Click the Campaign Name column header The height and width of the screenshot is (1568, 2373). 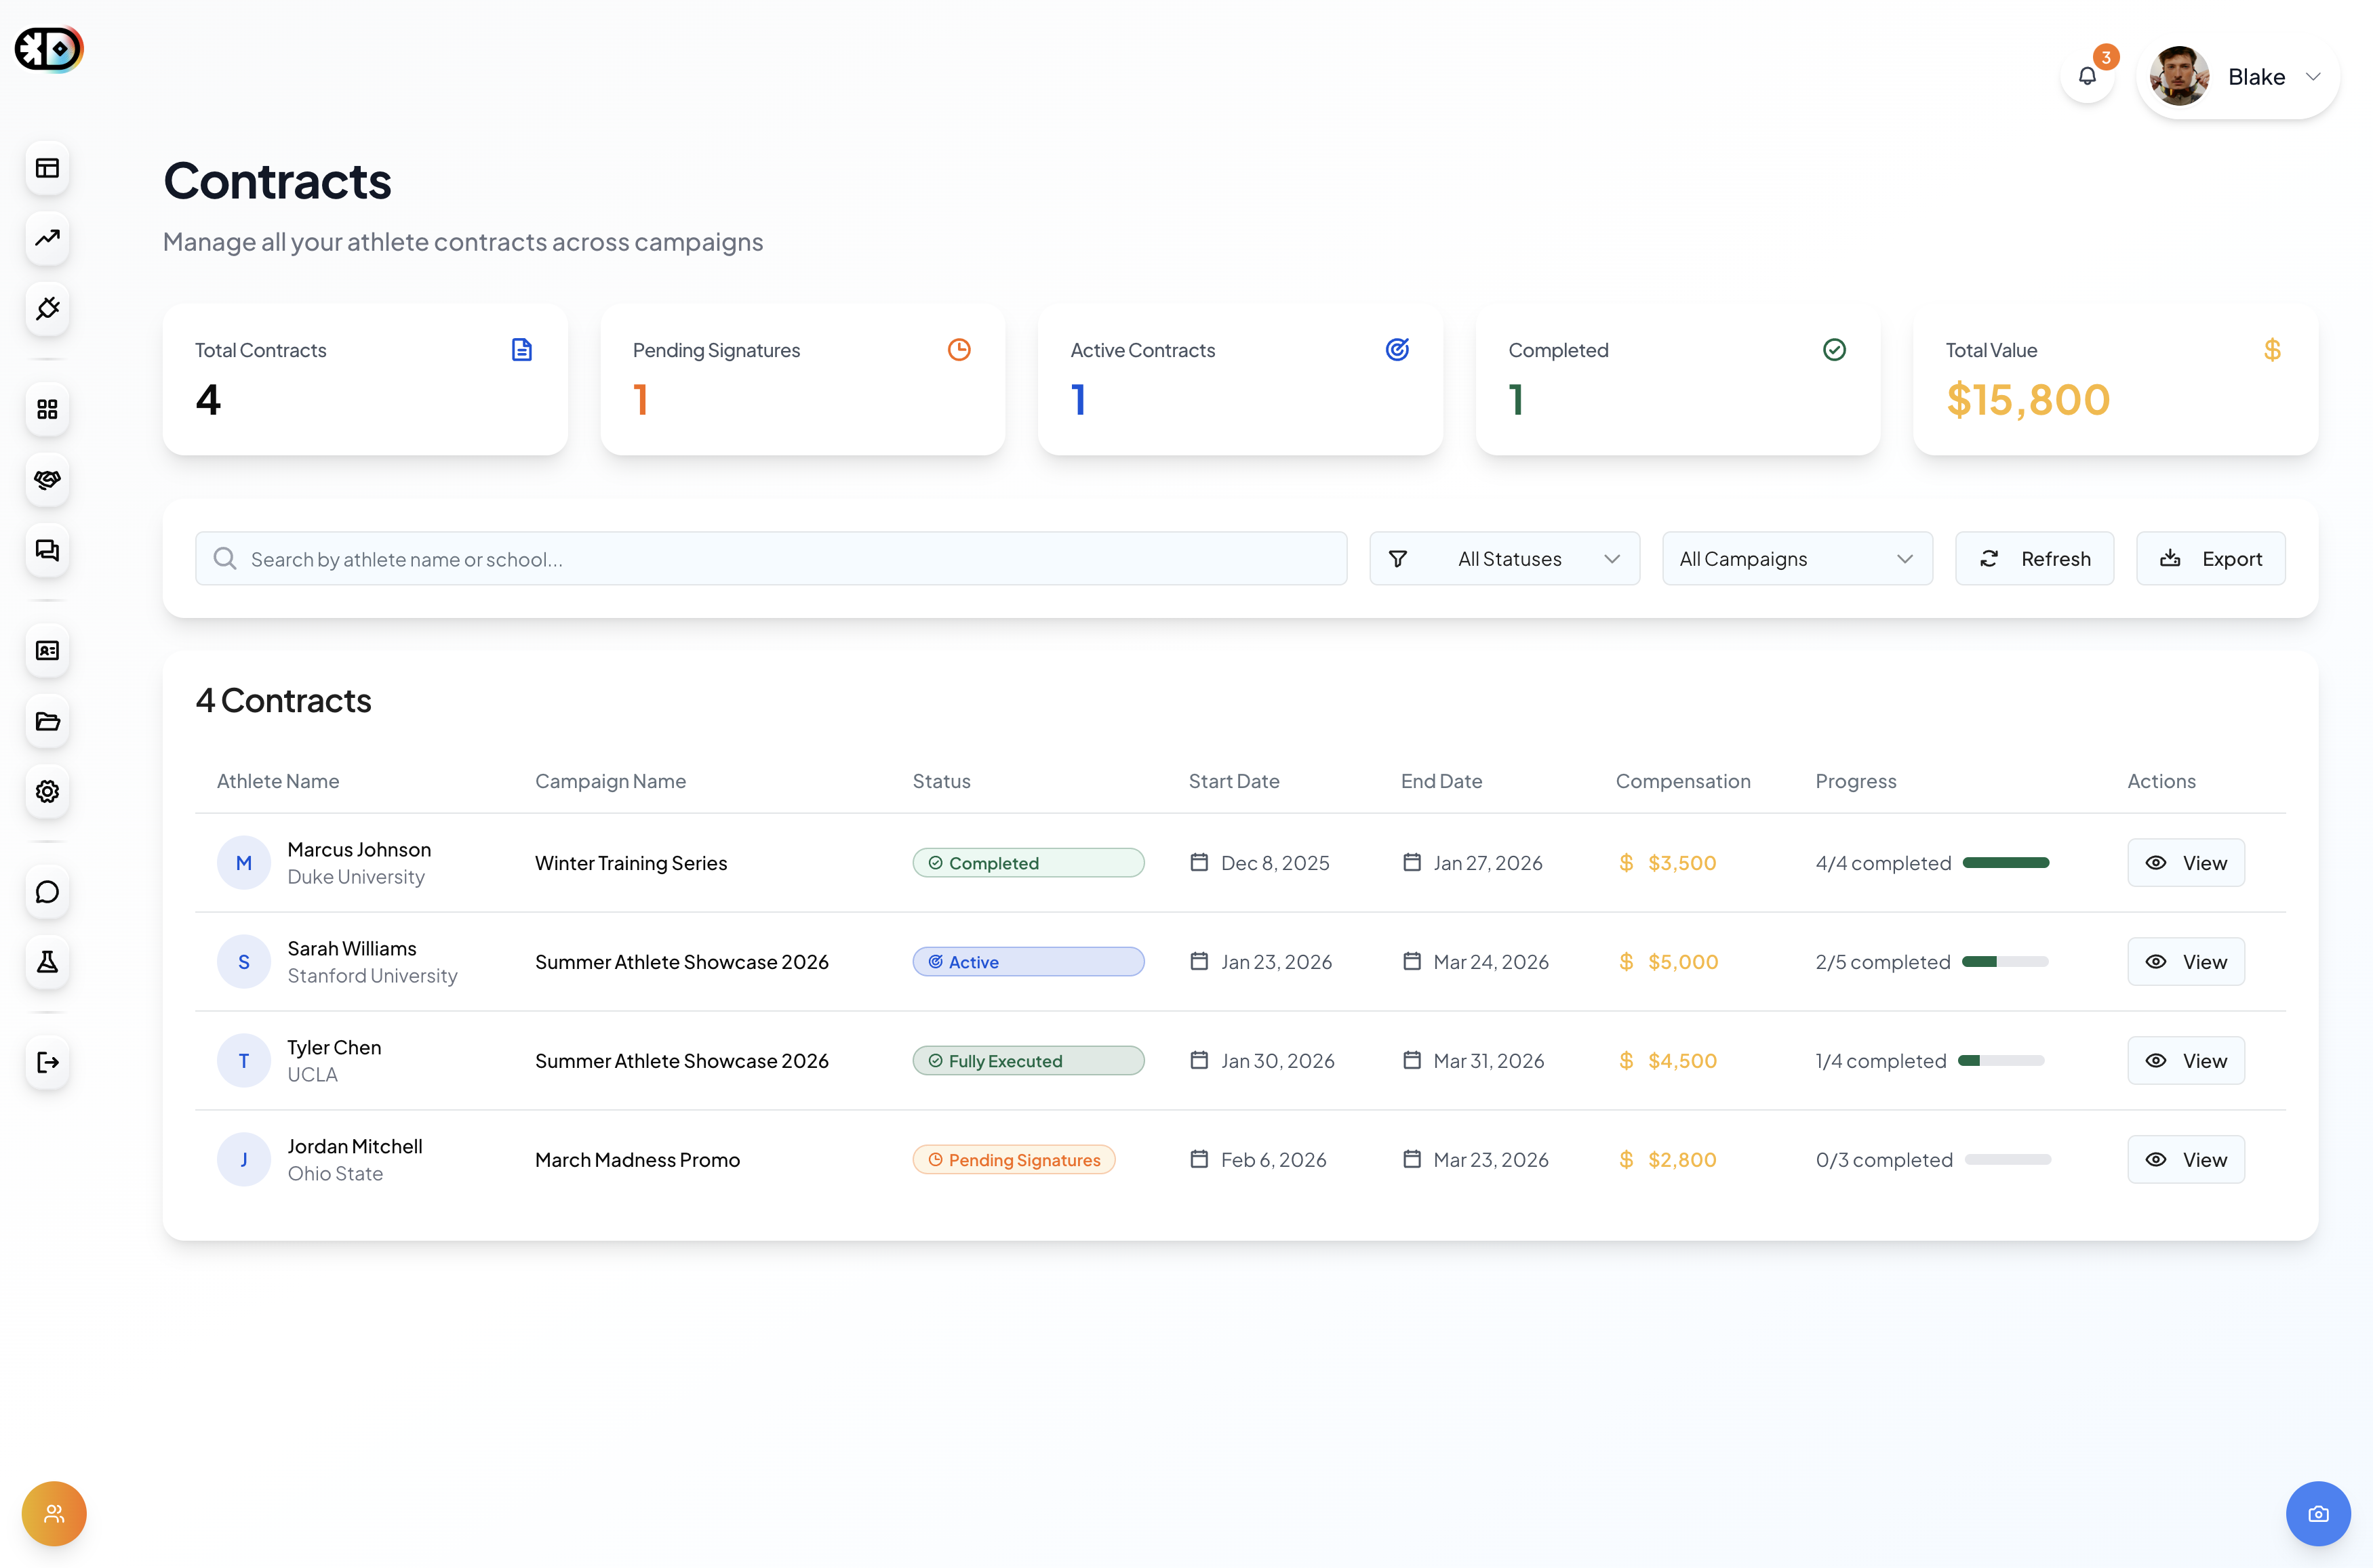tap(610, 781)
